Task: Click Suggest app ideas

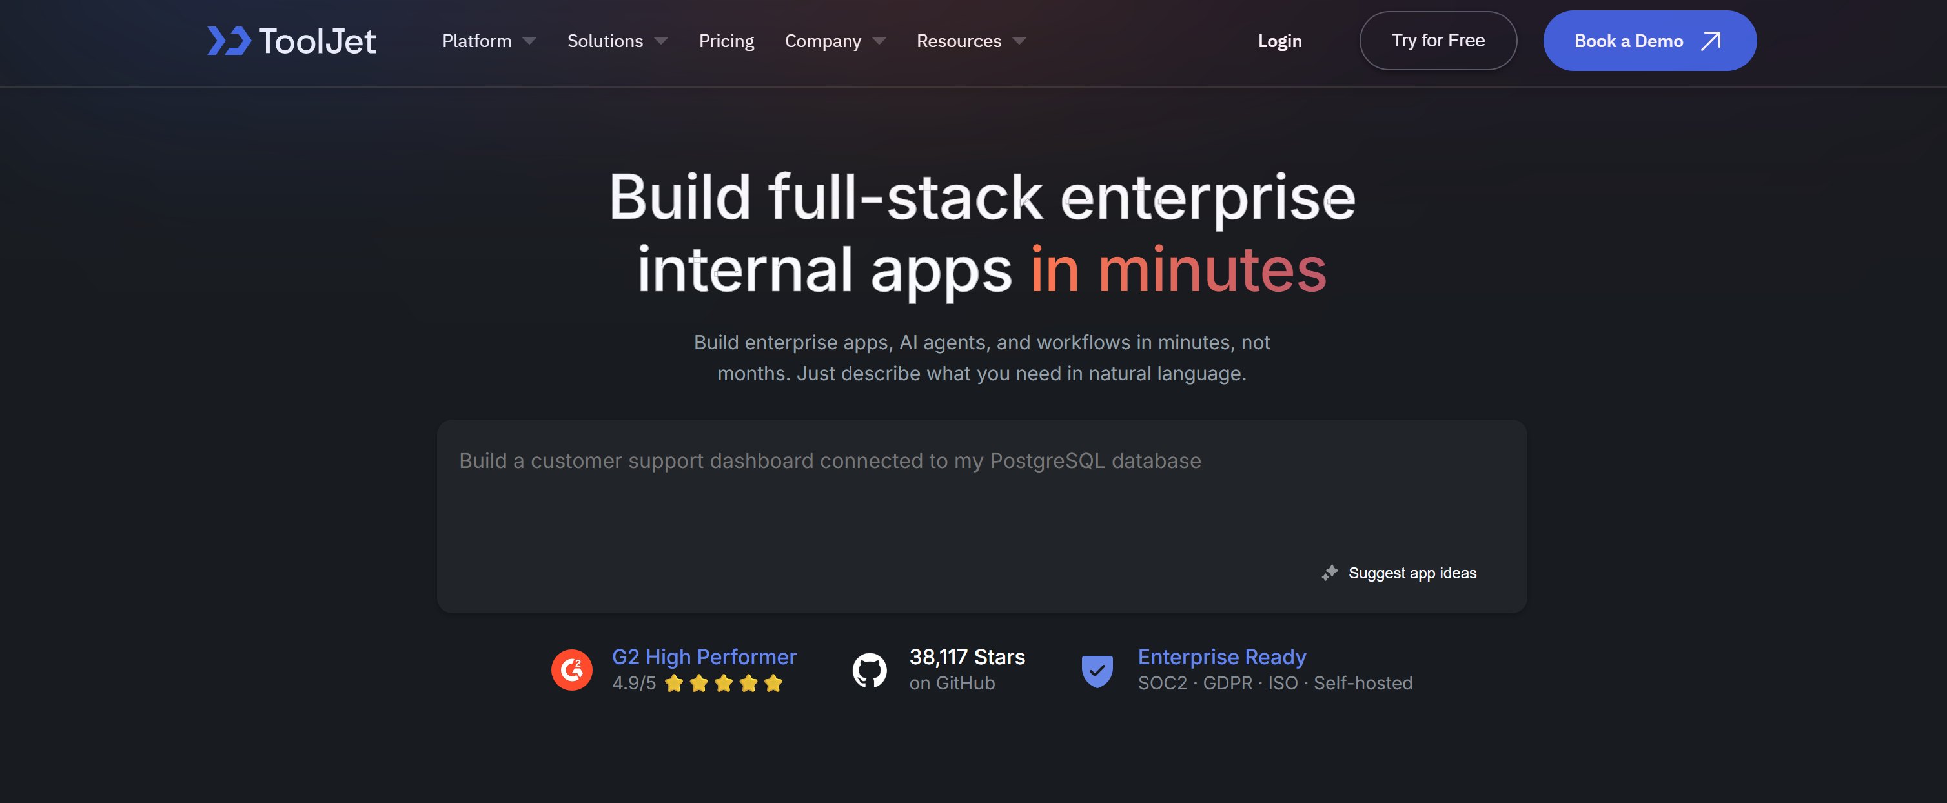Action: click(1412, 573)
